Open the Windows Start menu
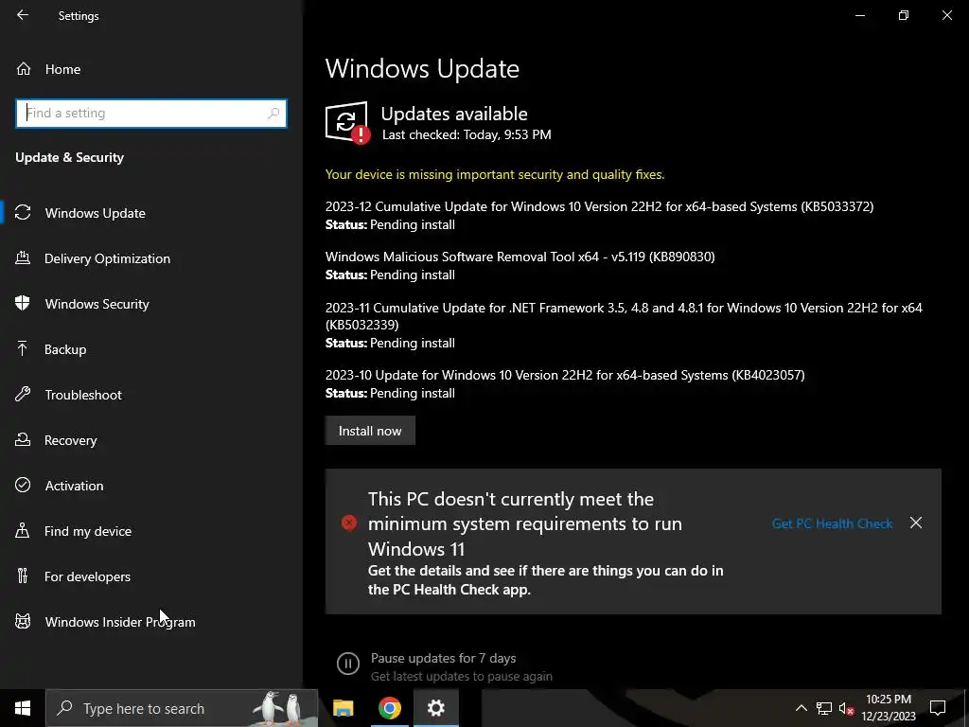 23,708
